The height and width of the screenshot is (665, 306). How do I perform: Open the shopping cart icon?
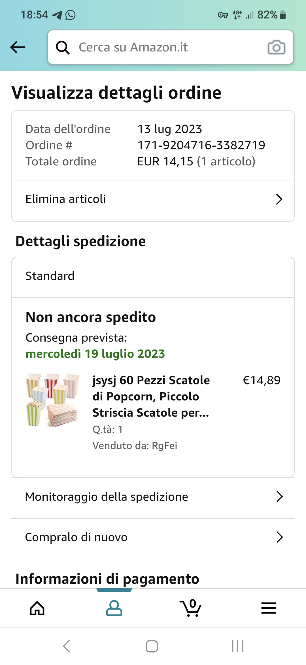coord(190,608)
